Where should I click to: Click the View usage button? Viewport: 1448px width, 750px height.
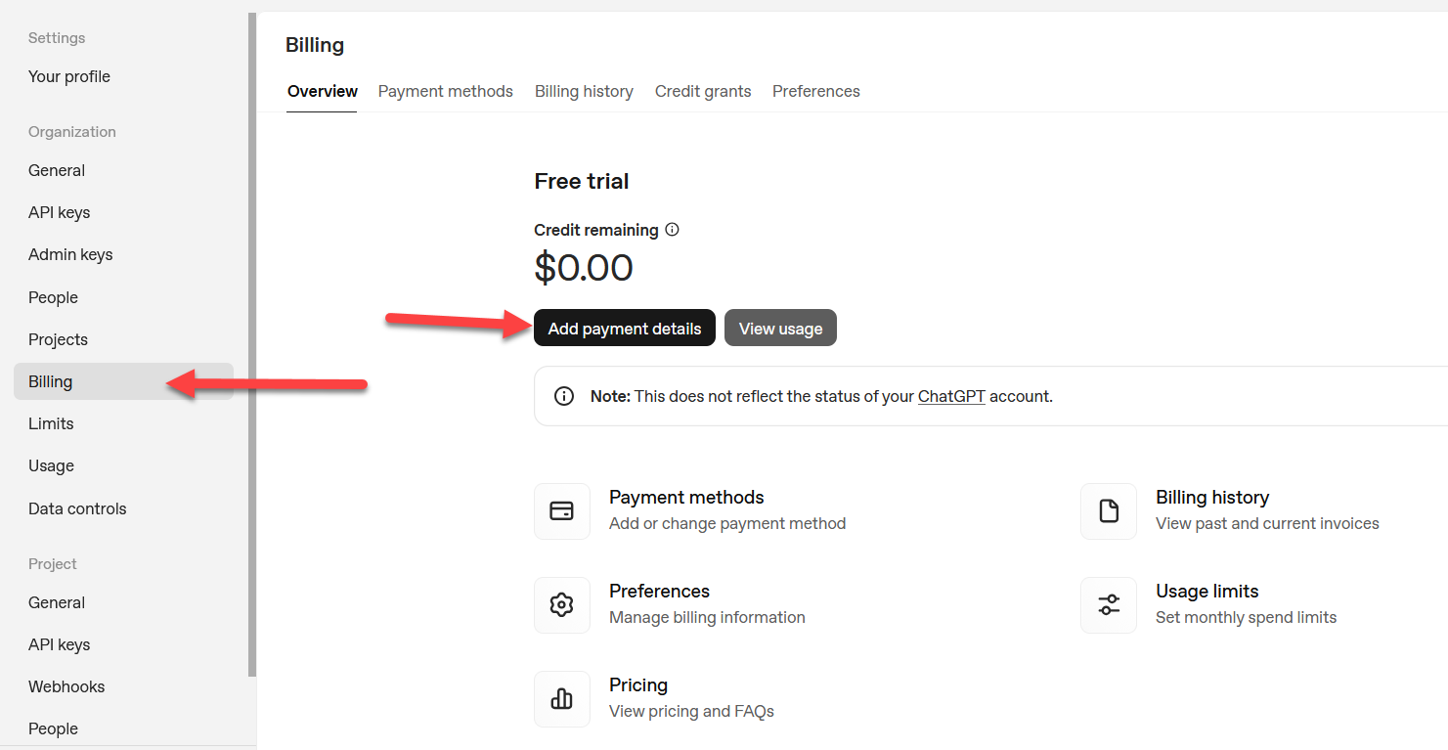tap(780, 329)
